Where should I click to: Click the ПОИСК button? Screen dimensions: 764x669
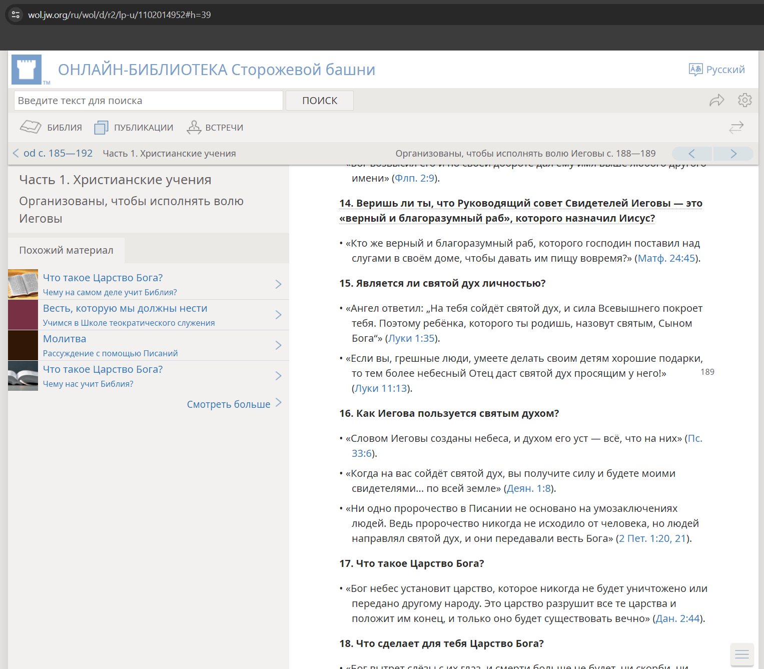(320, 101)
